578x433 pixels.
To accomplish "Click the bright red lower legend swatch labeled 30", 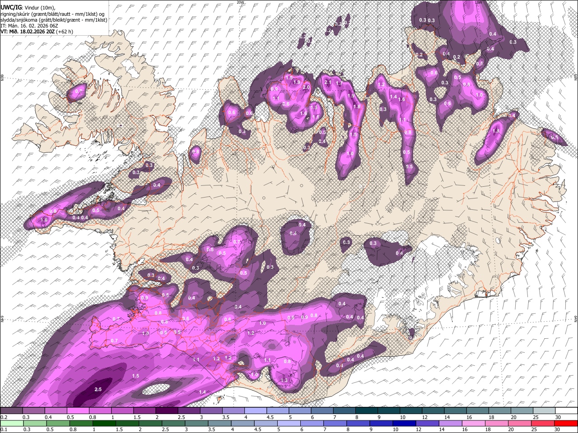I will point(566,423).
